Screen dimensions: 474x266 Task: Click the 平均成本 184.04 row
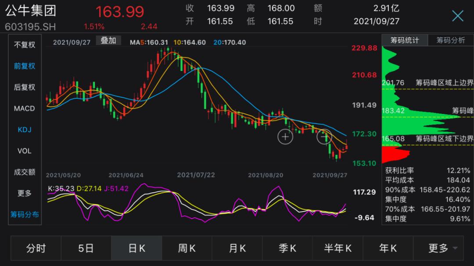pos(427,180)
